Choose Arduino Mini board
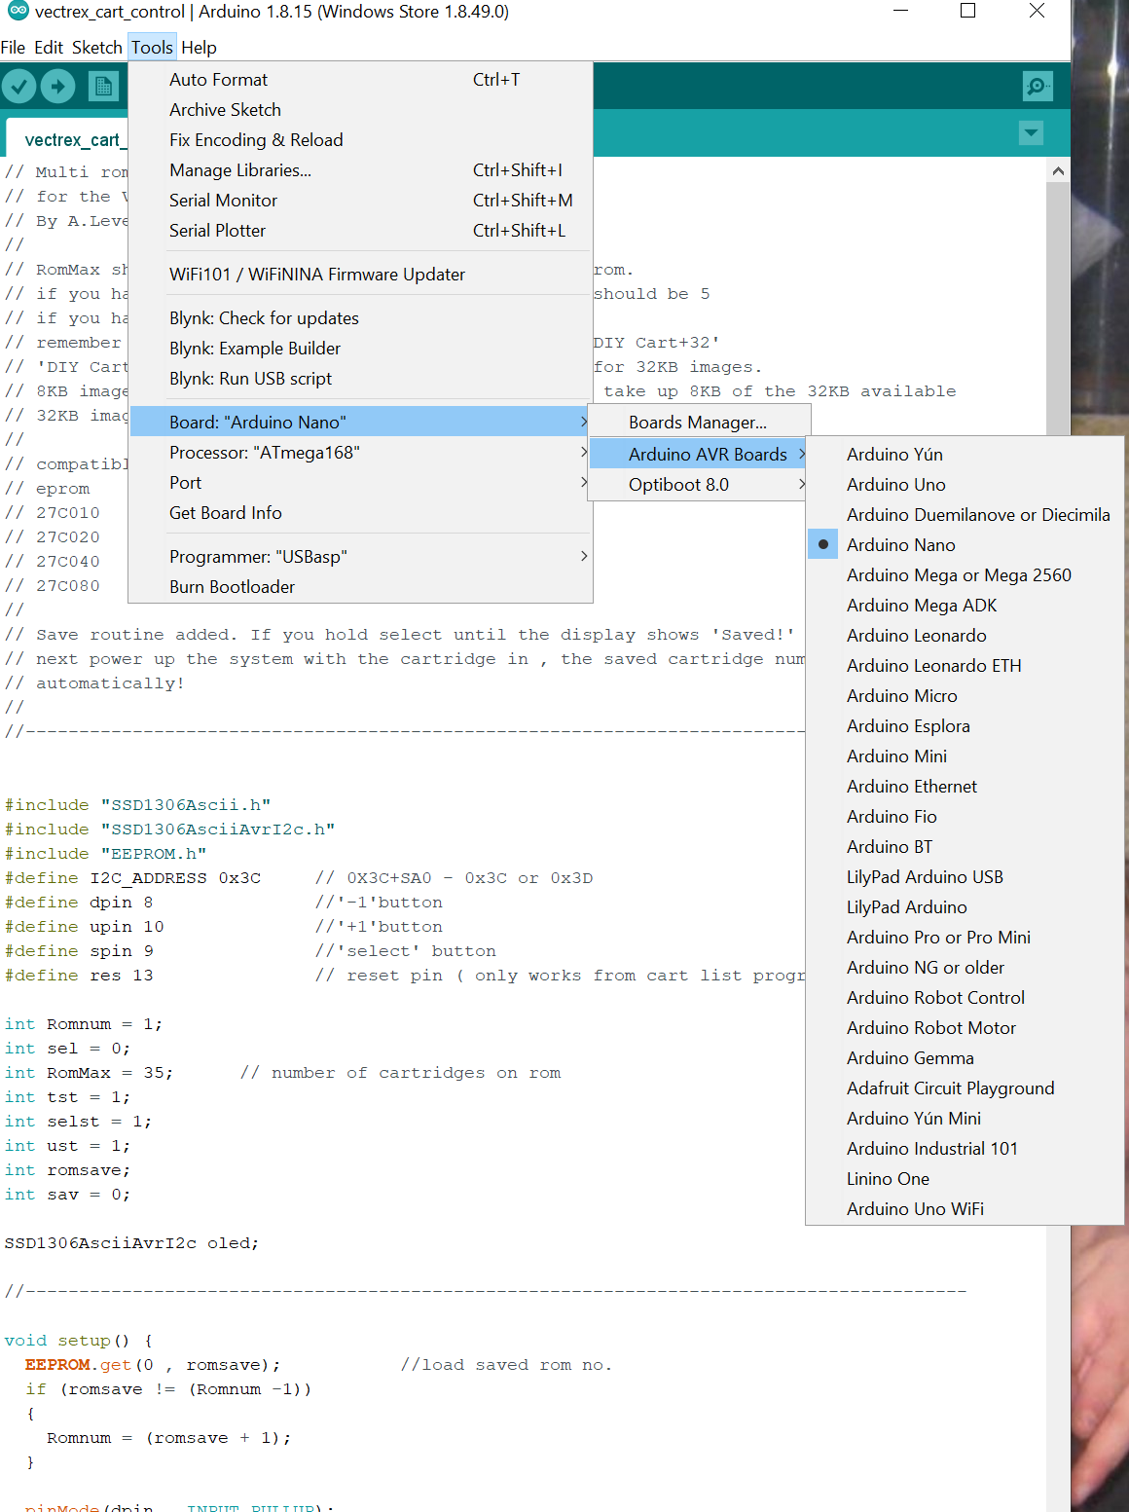Image resolution: width=1129 pixels, height=1512 pixels. pyautogui.click(x=965, y=756)
